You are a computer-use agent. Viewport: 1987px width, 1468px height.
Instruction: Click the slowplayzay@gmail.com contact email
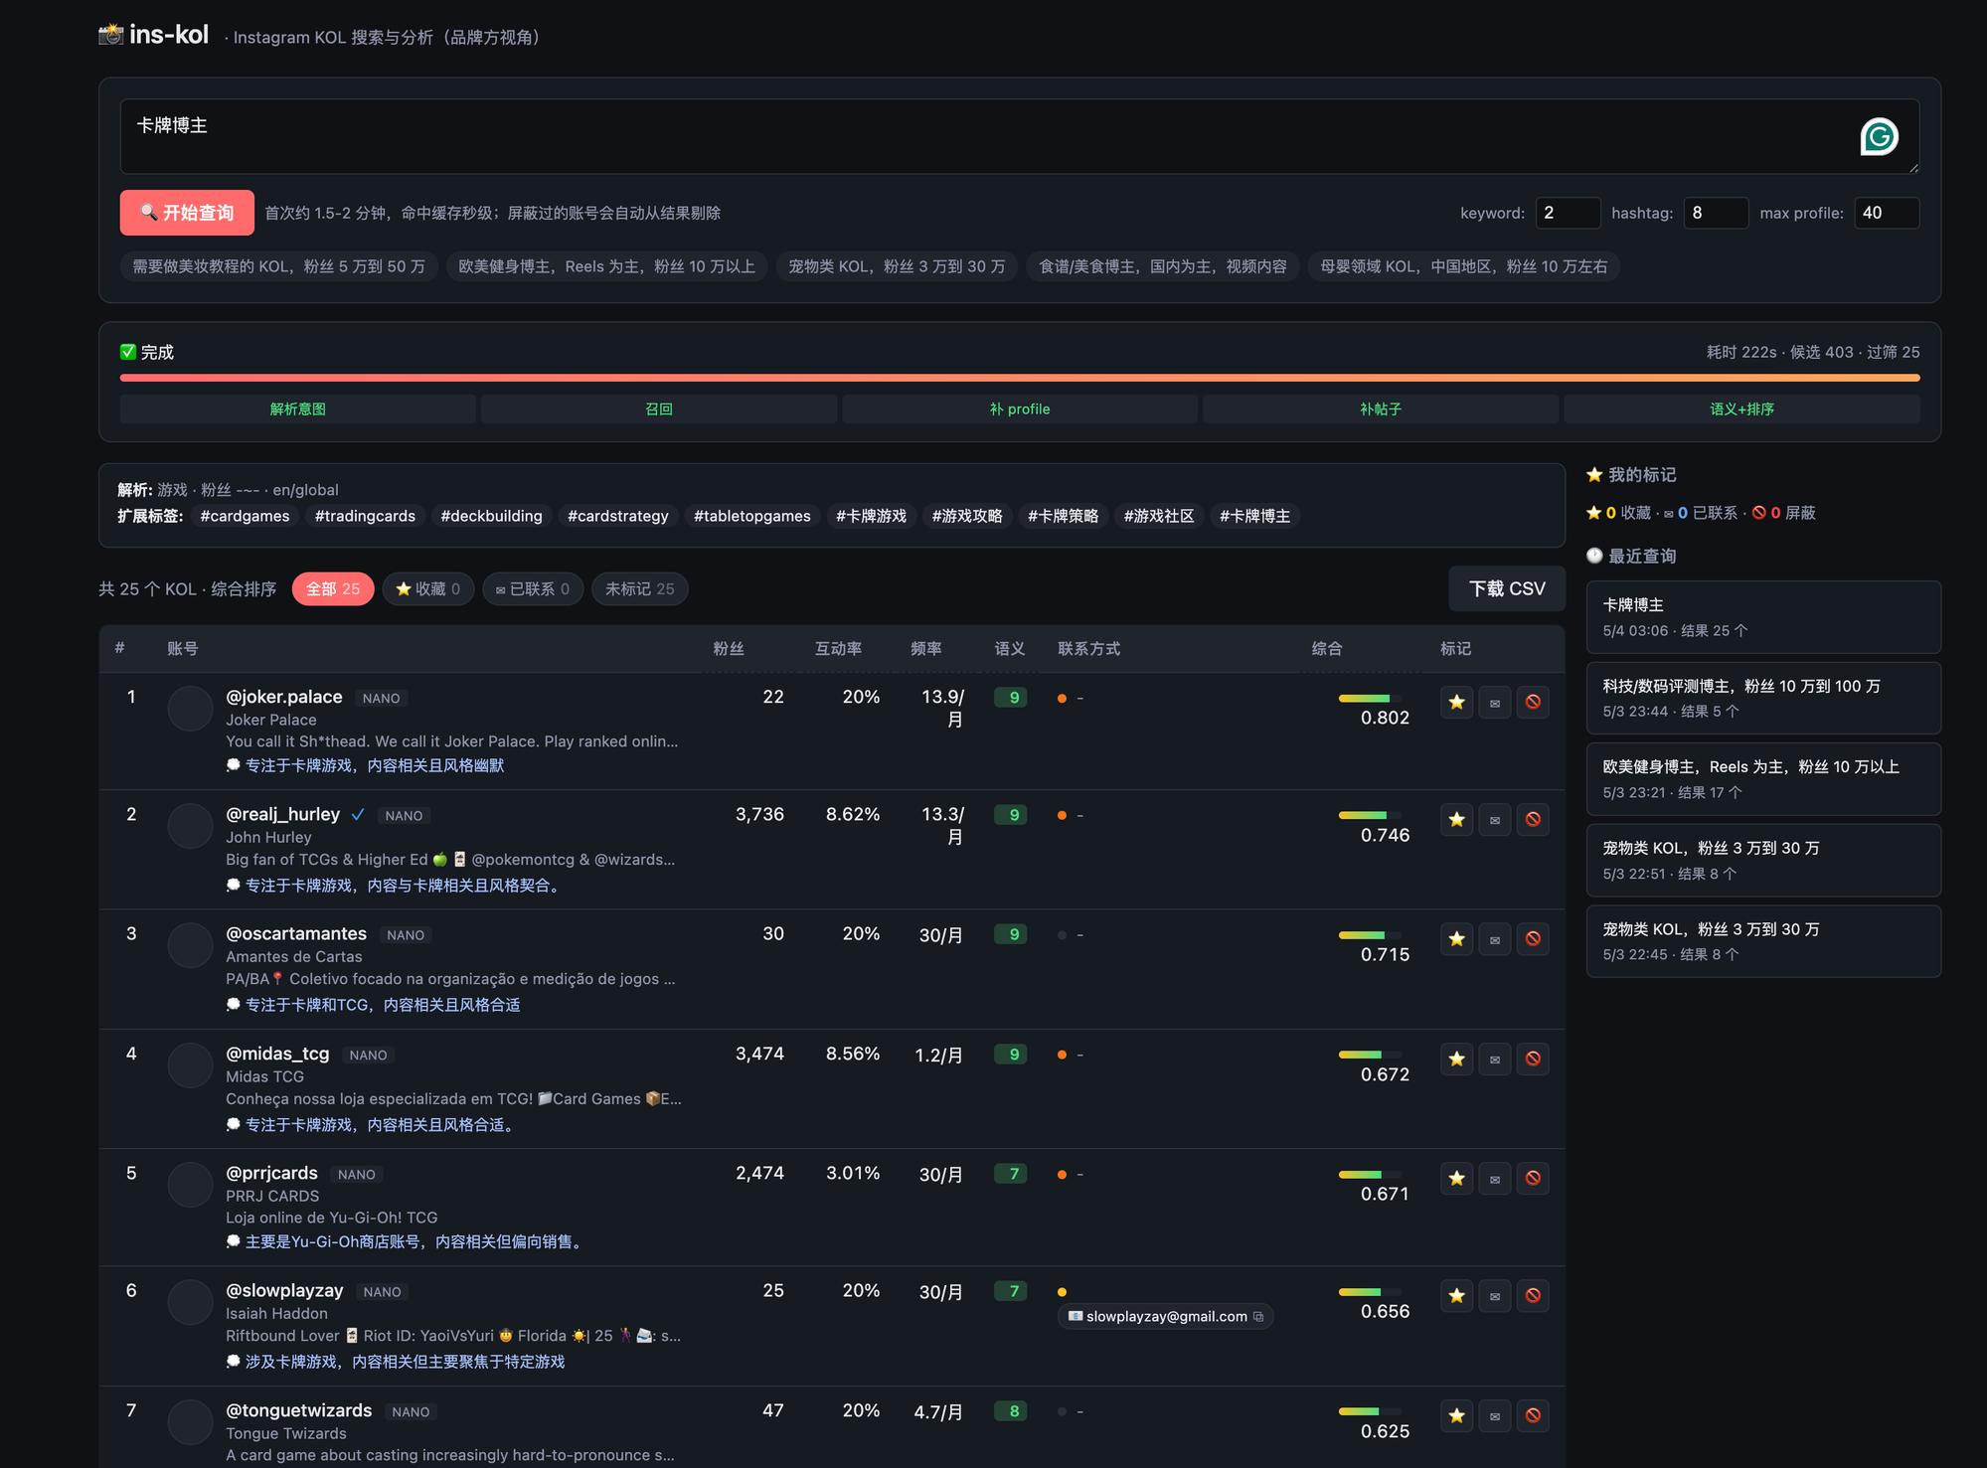coord(1166,1316)
